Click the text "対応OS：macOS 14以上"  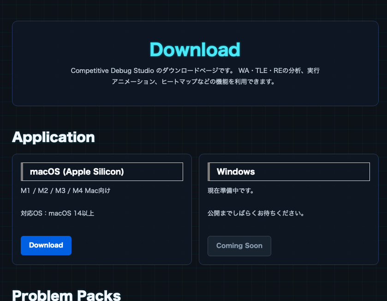(x=58, y=213)
